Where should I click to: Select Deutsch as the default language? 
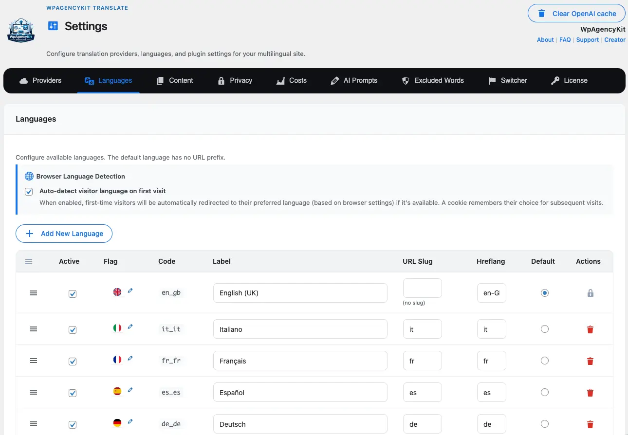[545, 424]
